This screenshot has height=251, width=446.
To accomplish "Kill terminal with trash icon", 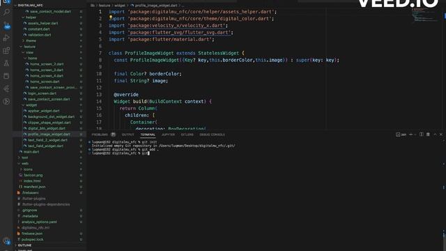I will [x=428, y=135].
